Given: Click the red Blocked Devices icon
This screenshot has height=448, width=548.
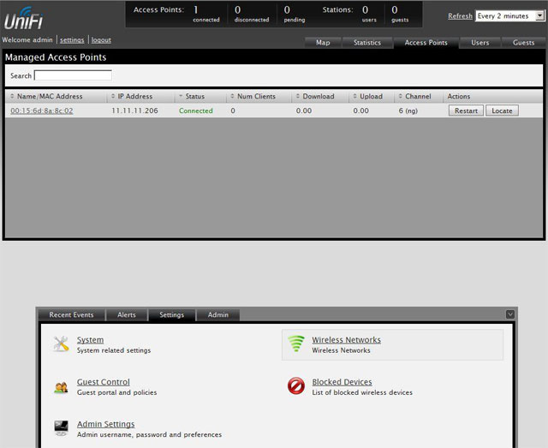Looking at the screenshot, I should point(296,385).
